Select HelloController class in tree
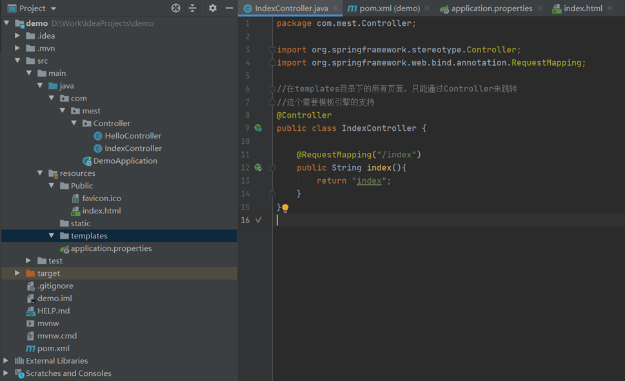The width and height of the screenshot is (625, 381). point(133,135)
